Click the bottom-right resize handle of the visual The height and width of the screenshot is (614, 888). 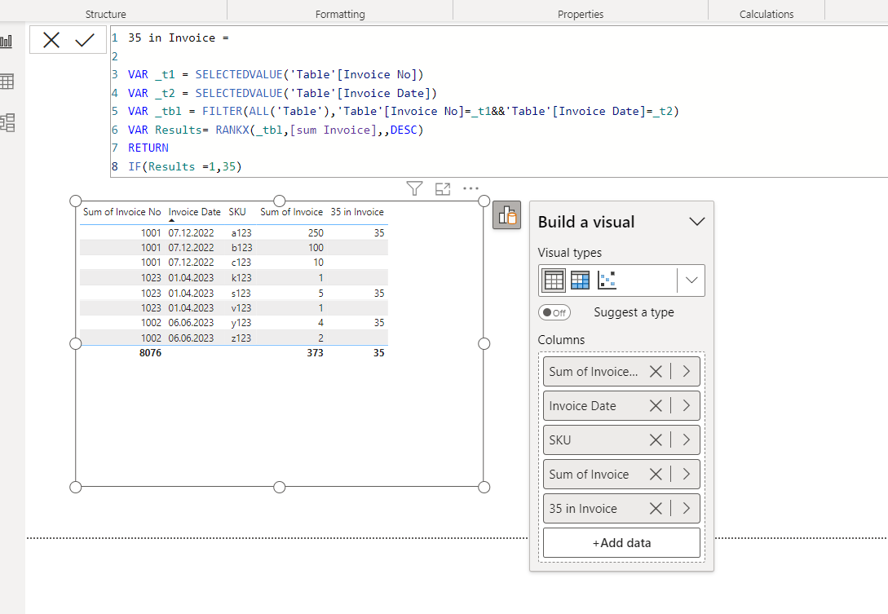pos(484,487)
